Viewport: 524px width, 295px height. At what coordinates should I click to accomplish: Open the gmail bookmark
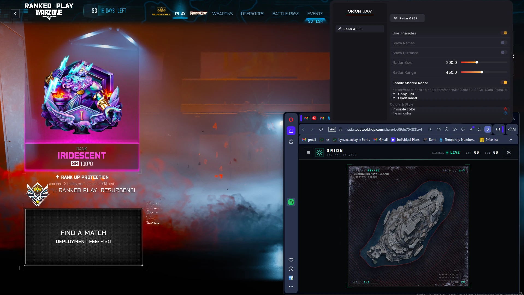click(309, 140)
